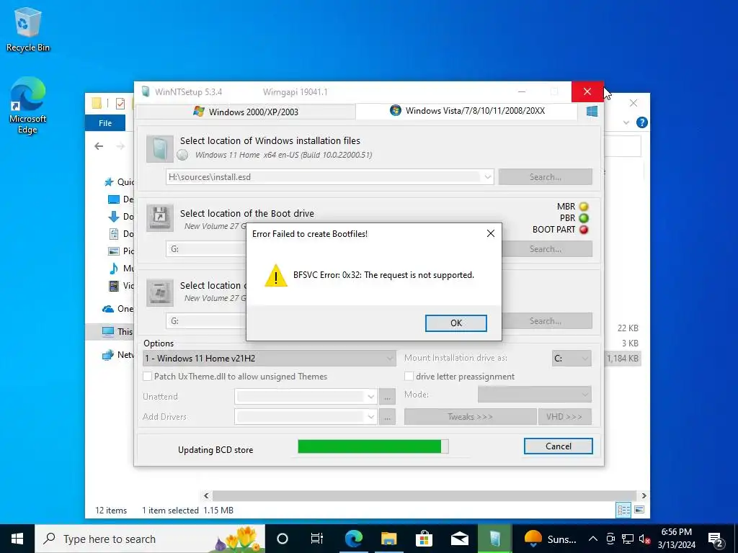Screen dimensions: 738x553
Task: Open the Recycle Bin desktop icon
Action: (27, 29)
